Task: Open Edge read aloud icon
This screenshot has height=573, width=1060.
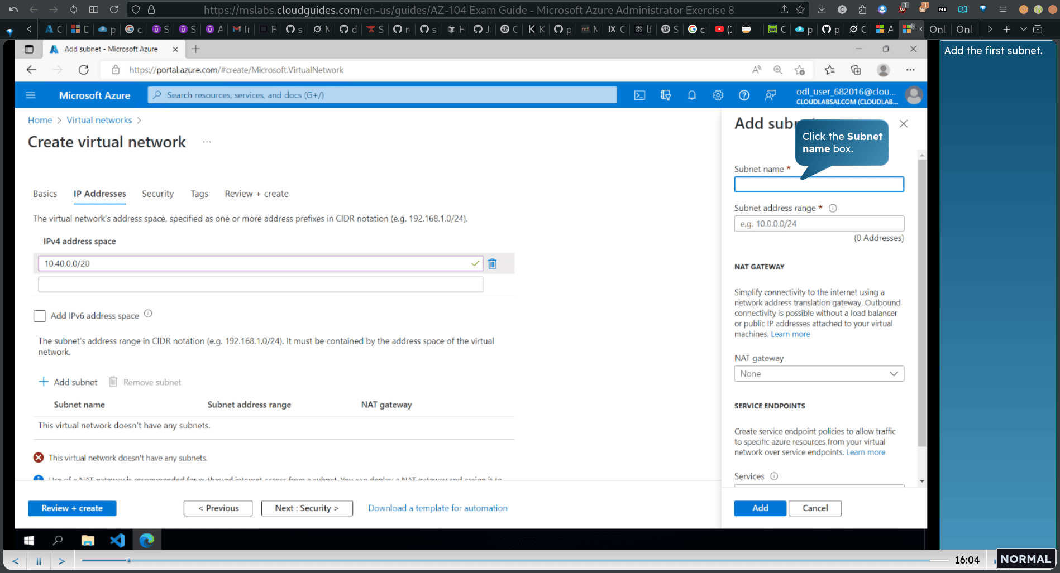Action: 757,70
